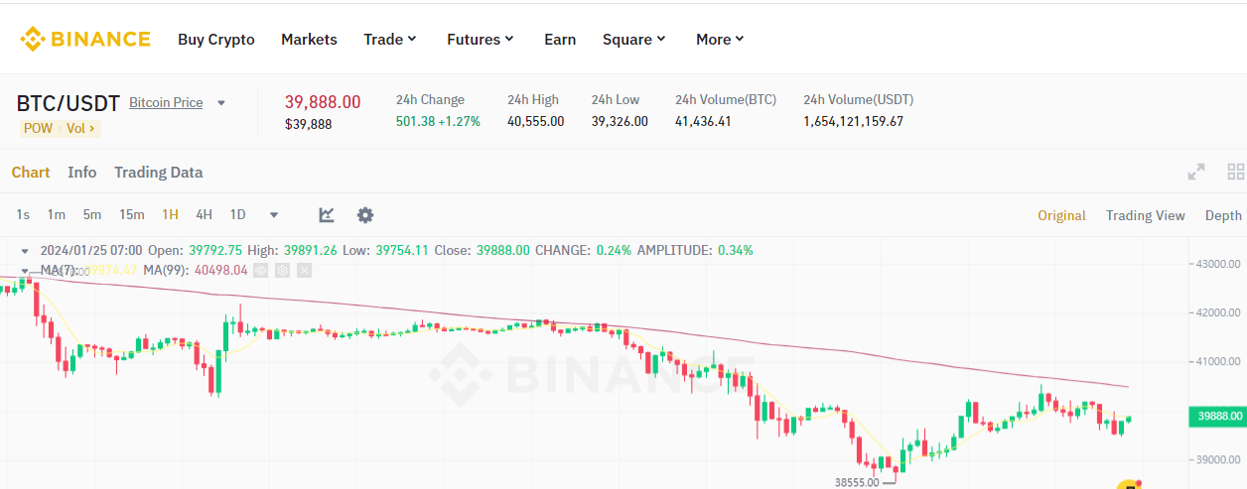Select the 4H time interval
The image size is (1247, 489).
(204, 214)
